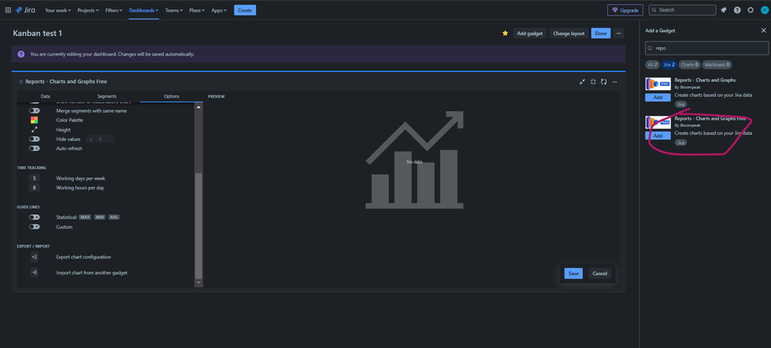The height and width of the screenshot is (348, 771).
Task: Switch to the Data tab
Action: pyautogui.click(x=46, y=96)
